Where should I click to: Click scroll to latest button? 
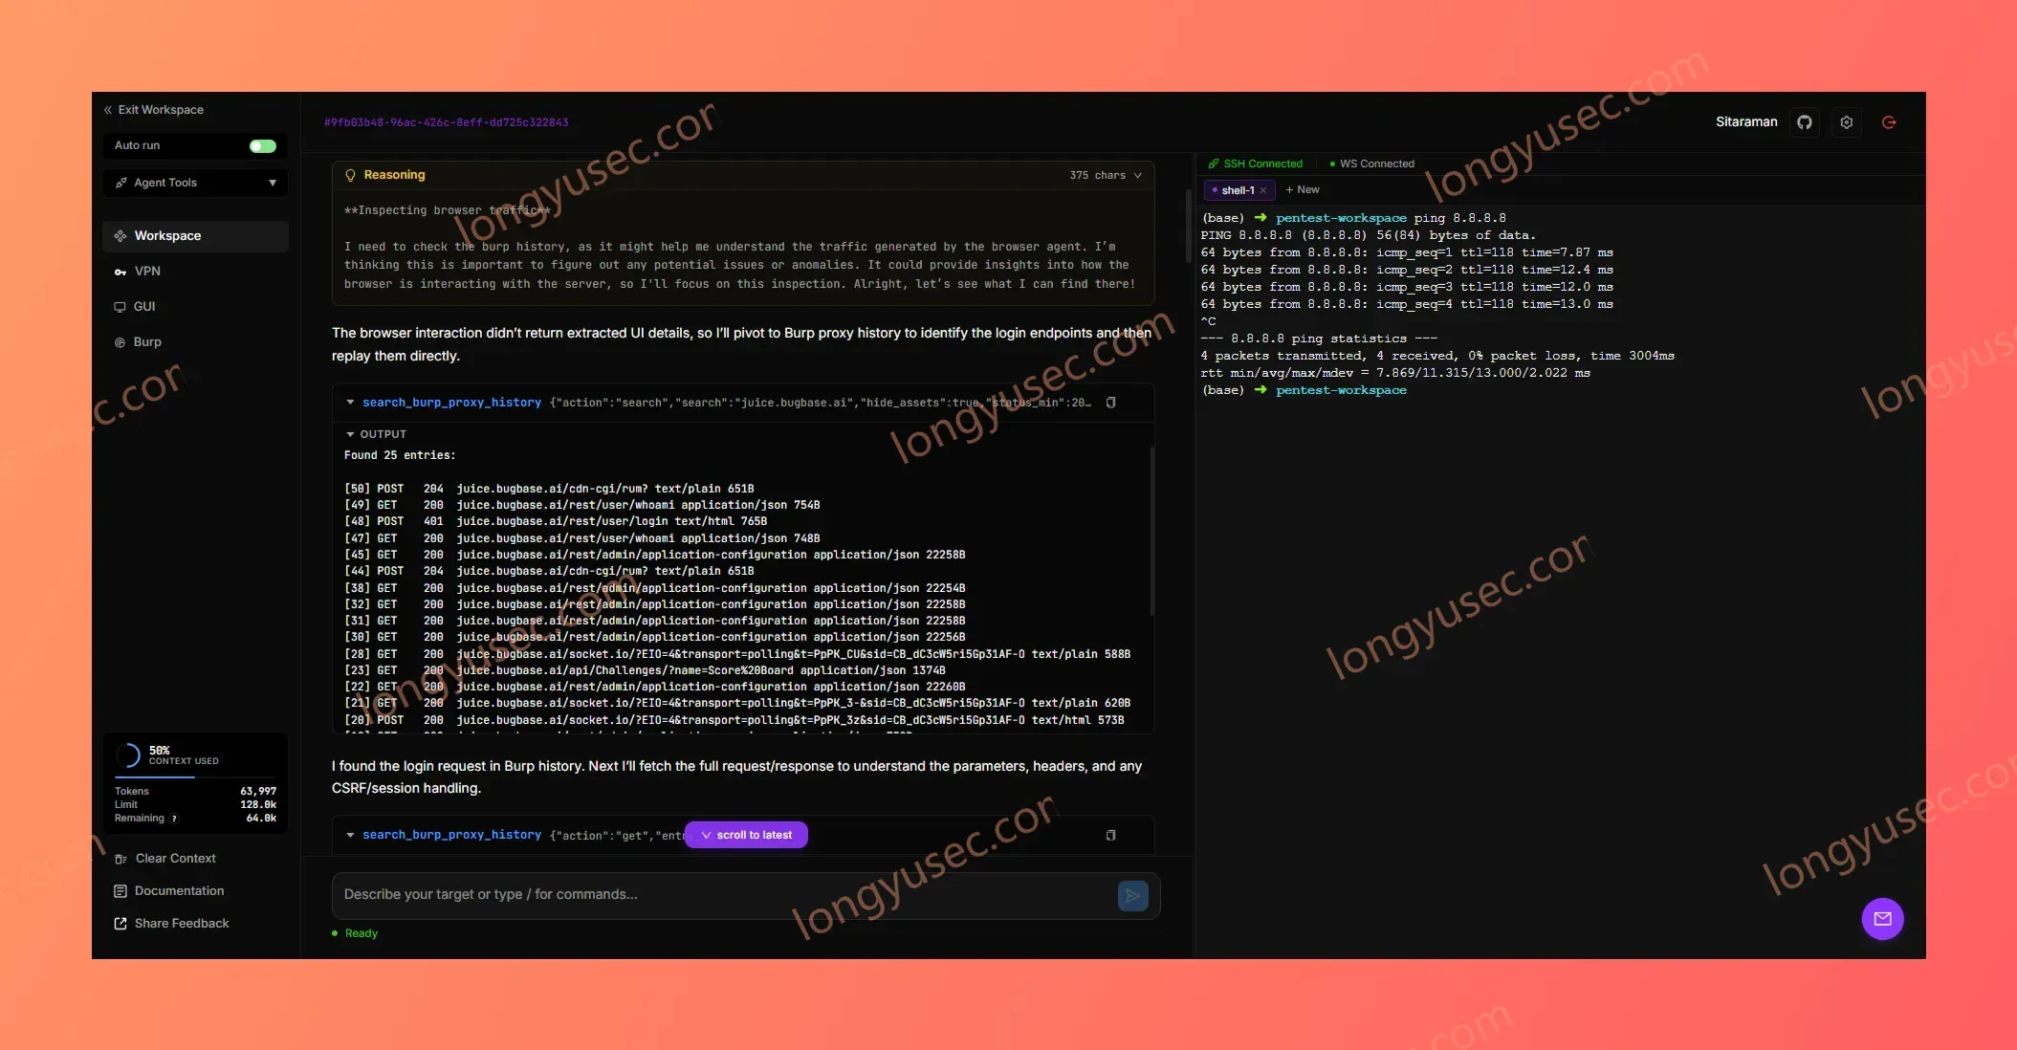(x=746, y=835)
